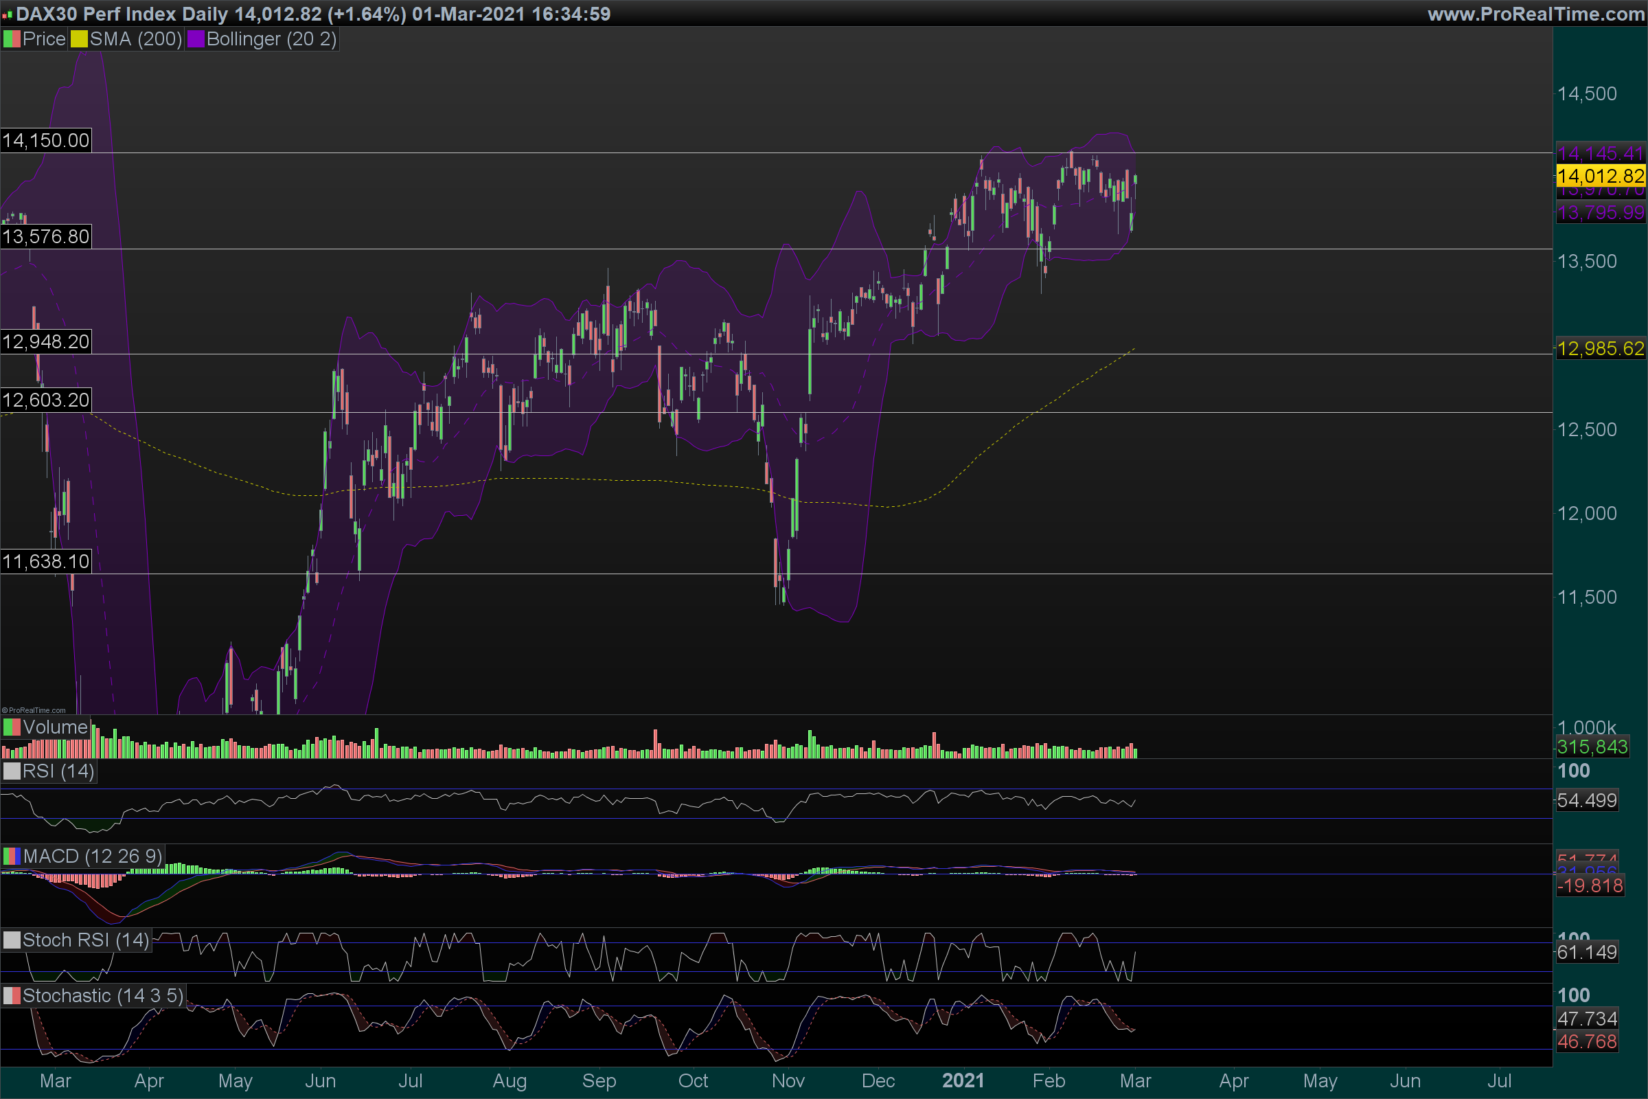1648x1099 pixels.
Task: Click the Volume panel legend icon
Action: (x=12, y=727)
